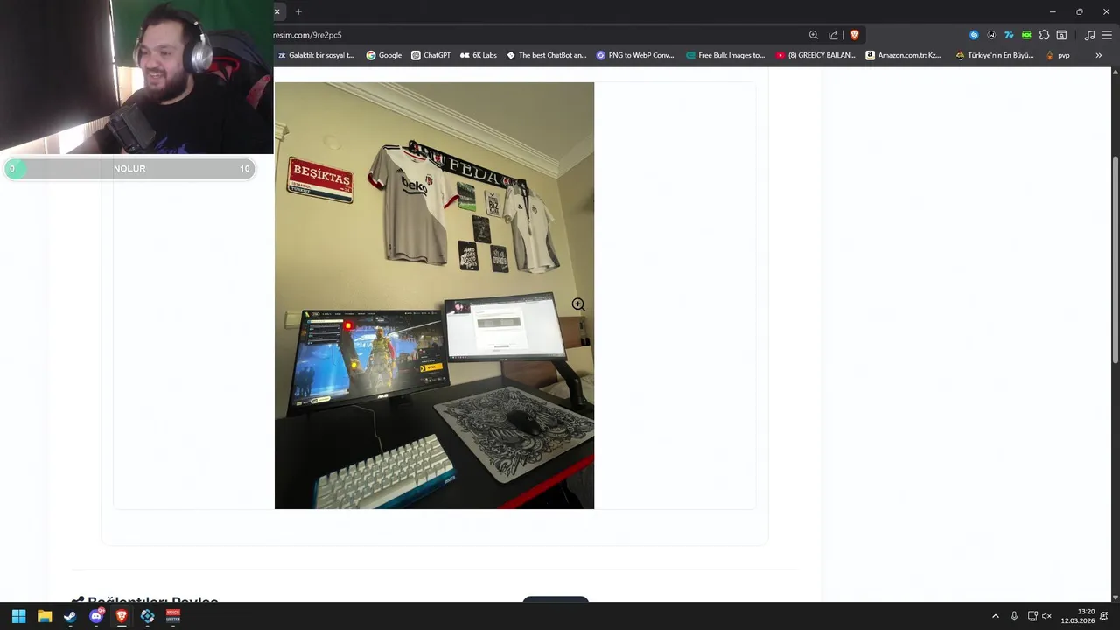Open the clock showing 13:20
Viewport: 1120px width, 630px height.
coord(1078,616)
